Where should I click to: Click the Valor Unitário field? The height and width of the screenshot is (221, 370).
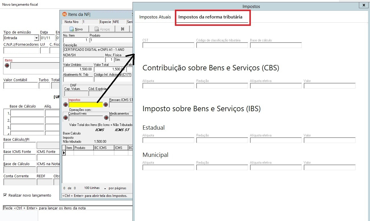[x=78, y=69]
